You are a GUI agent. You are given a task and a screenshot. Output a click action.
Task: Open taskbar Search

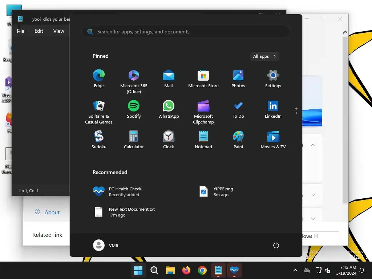(x=154, y=270)
